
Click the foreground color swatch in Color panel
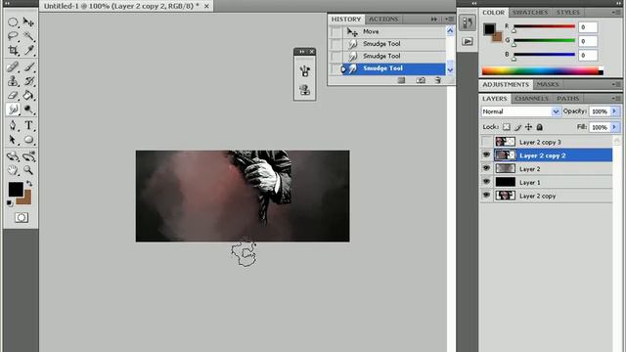[489, 29]
